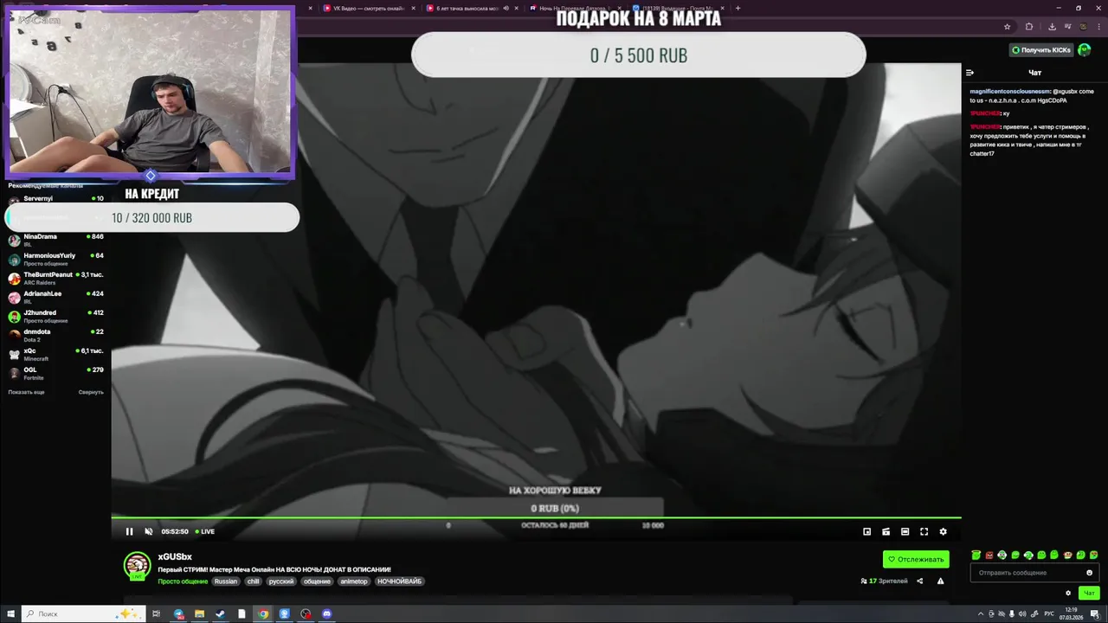Open the Просто общение category link
1108x623 pixels.
[183, 581]
